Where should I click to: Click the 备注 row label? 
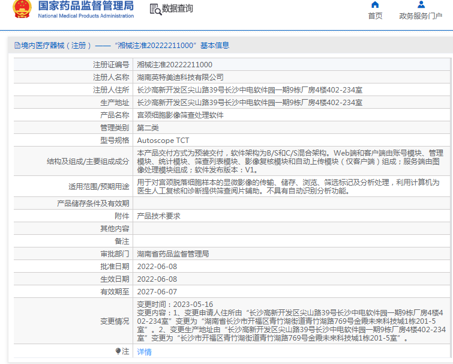[122, 241]
